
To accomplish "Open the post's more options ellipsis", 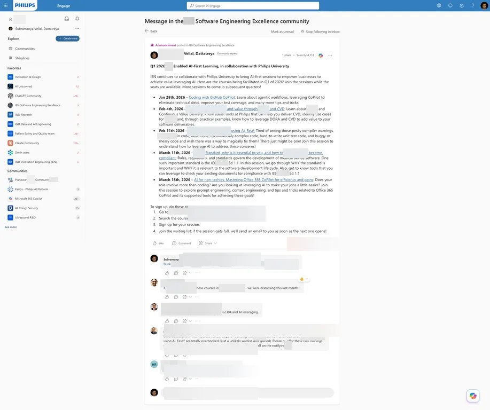I will coord(330,56).
